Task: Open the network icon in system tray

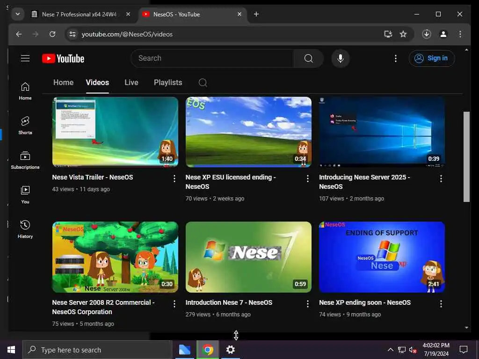Action: [402, 350]
